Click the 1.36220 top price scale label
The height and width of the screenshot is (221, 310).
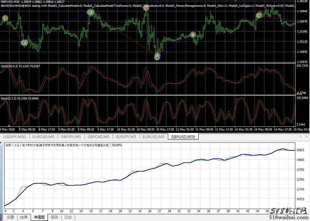(302, 1)
